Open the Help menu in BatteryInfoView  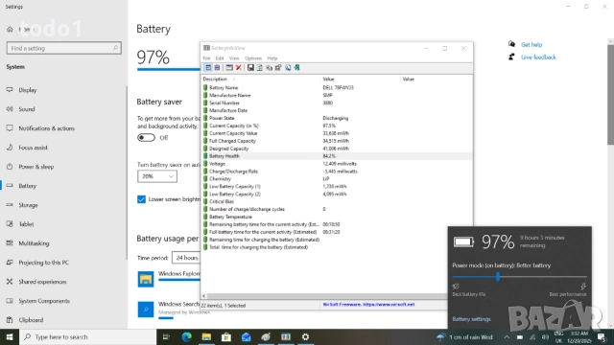[272, 58]
